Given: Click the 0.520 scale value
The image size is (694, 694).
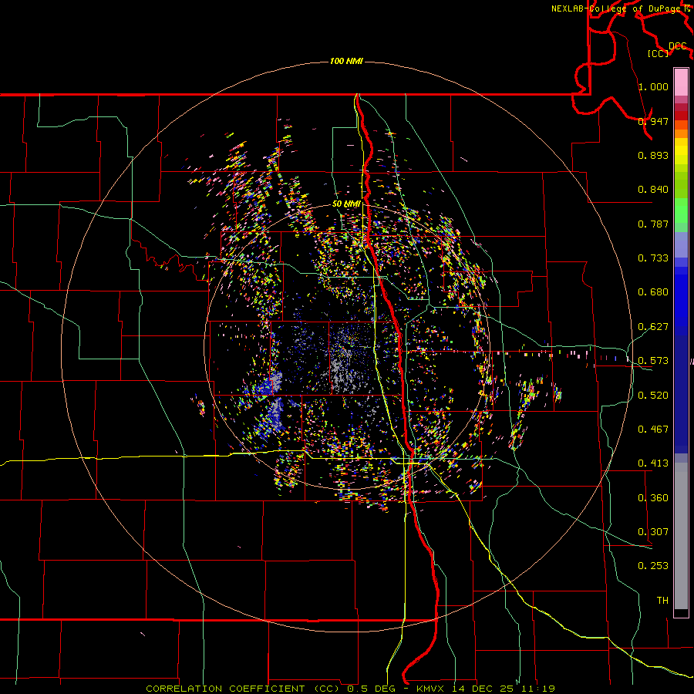Looking at the screenshot, I should click(x=653, y=396).
